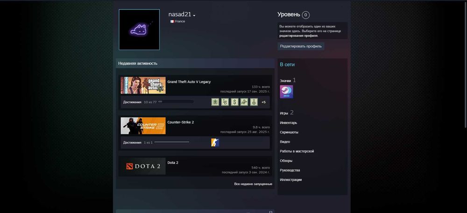Expand the nasad21 username dropdown arrow
This screenshot has width=467, height=213.
[x=194, y=15]
